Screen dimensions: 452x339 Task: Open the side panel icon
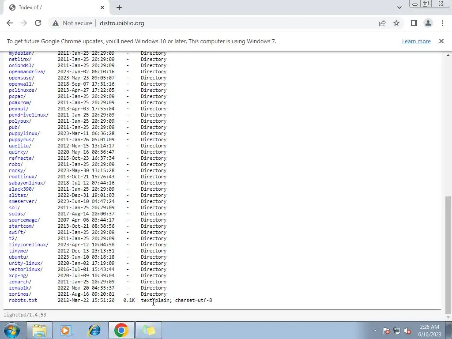pyautogui.click(x=414, y=23)
